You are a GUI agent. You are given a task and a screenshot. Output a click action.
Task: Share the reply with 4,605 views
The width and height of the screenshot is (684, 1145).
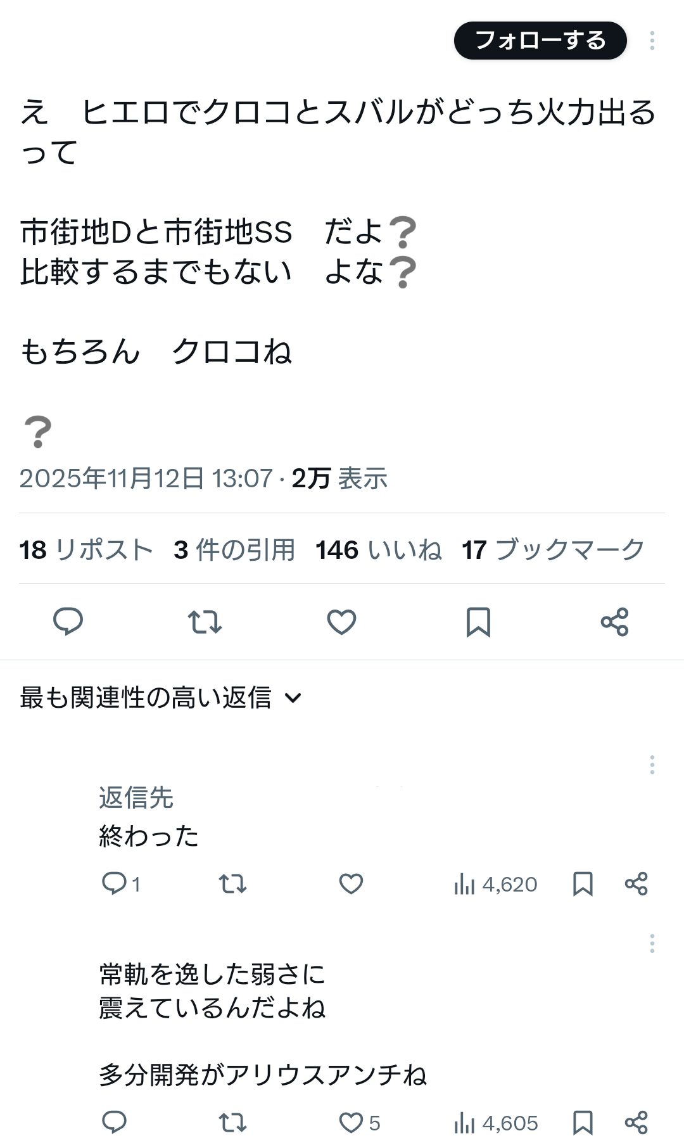636,1123
